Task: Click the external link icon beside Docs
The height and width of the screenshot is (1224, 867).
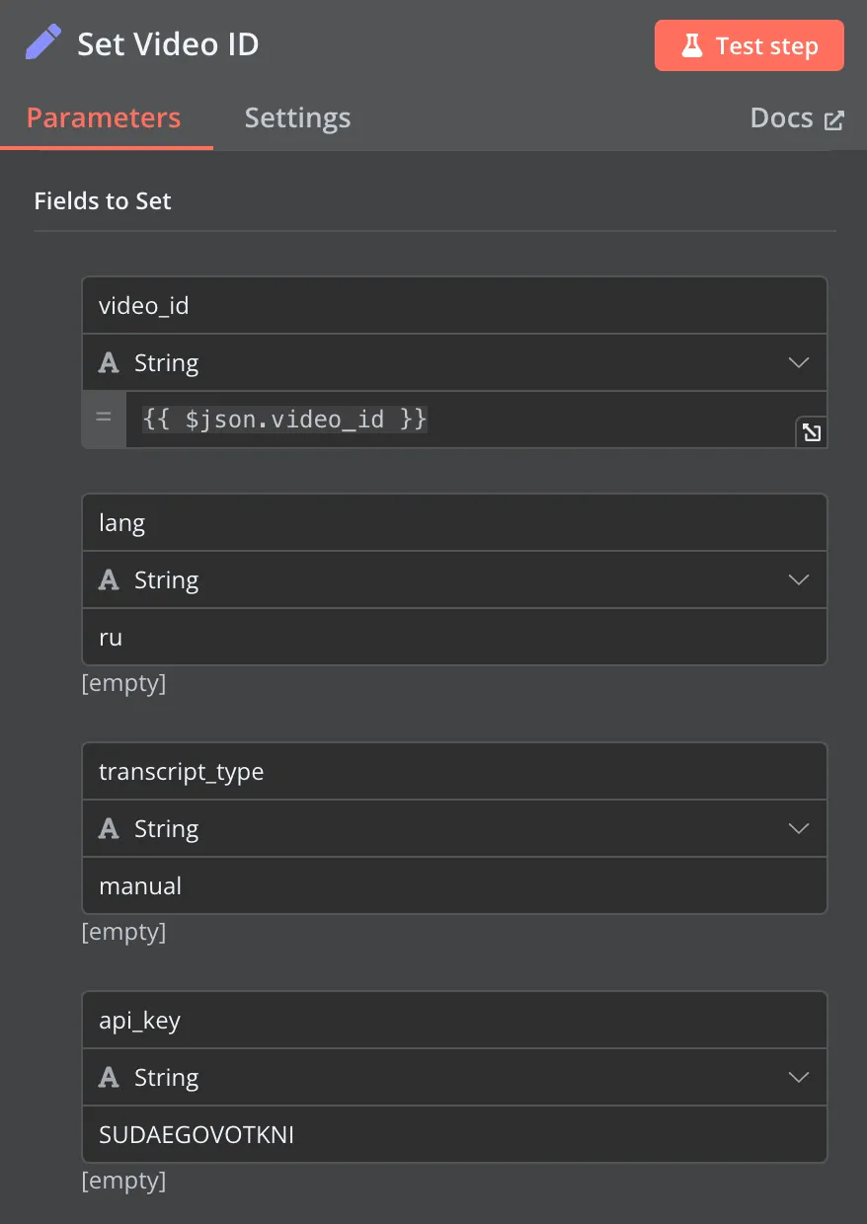Action: (834, 117)
